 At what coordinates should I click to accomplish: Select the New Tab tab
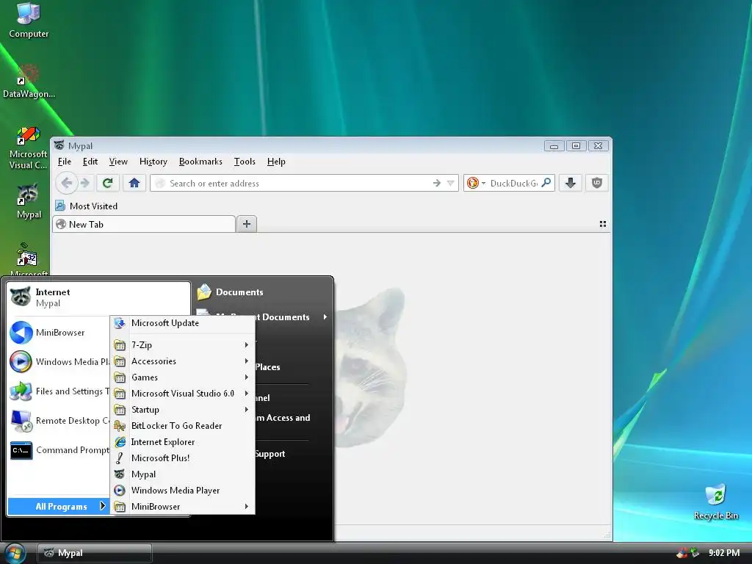click(144, 224)
